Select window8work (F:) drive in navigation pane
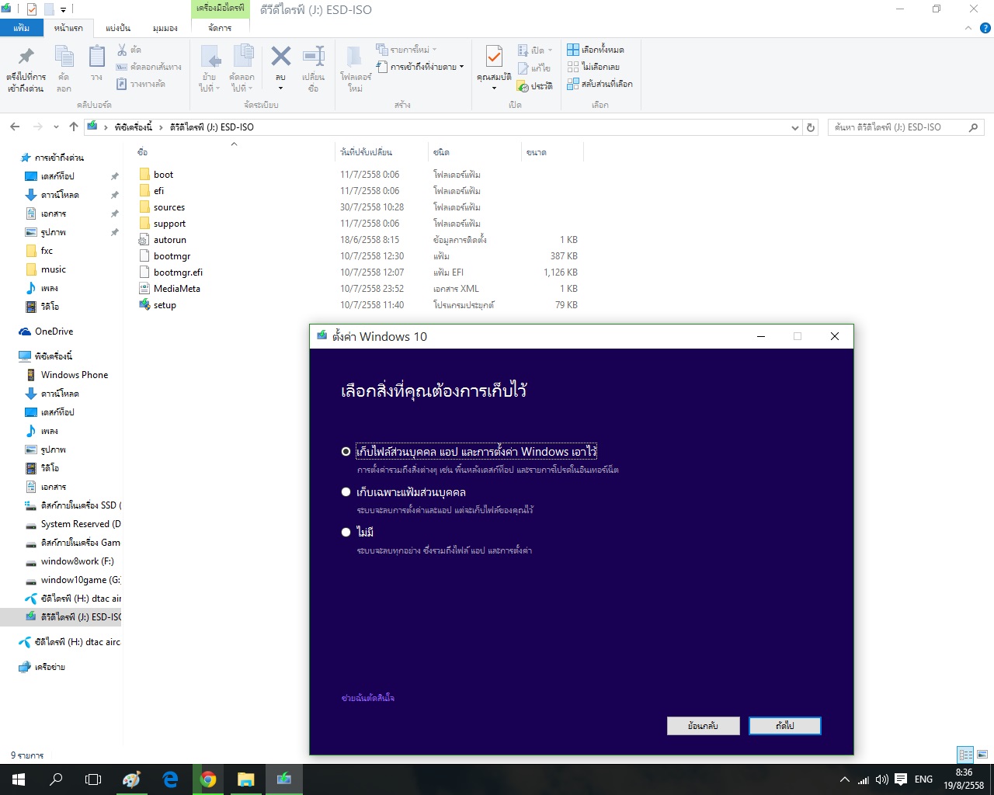This screenshot has height=795, width=994. [77, 561]
